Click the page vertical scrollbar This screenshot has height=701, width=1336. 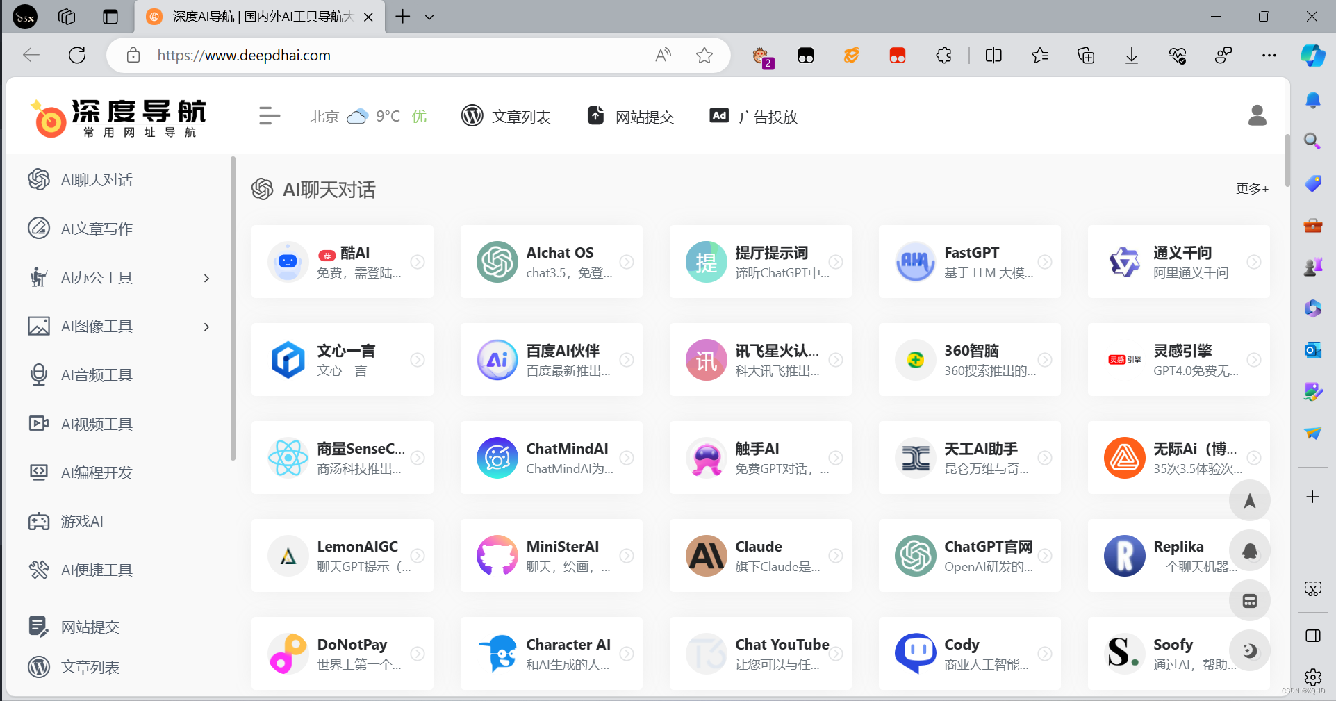pyautogui.click(x=1287, y=160)
